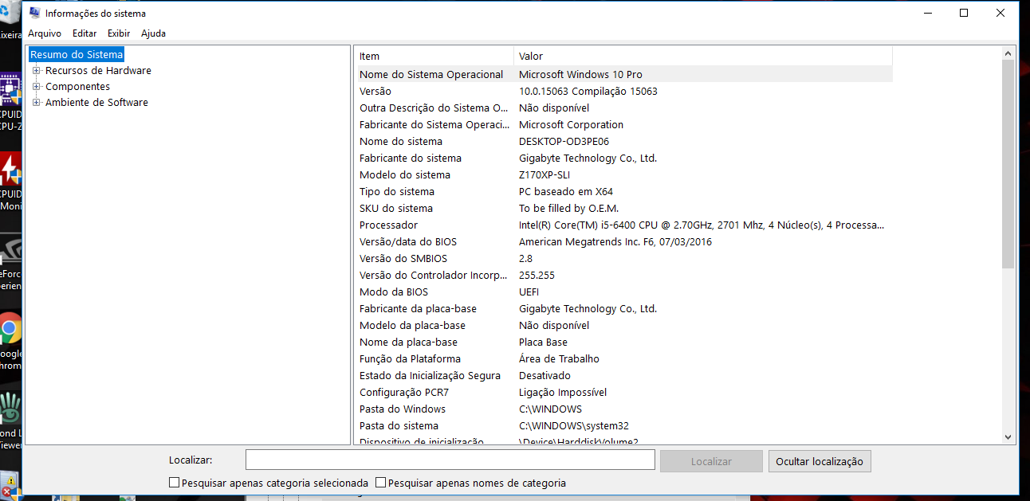
Task: Select the 'Modelo da placa-base' row label
Action: 412,325
